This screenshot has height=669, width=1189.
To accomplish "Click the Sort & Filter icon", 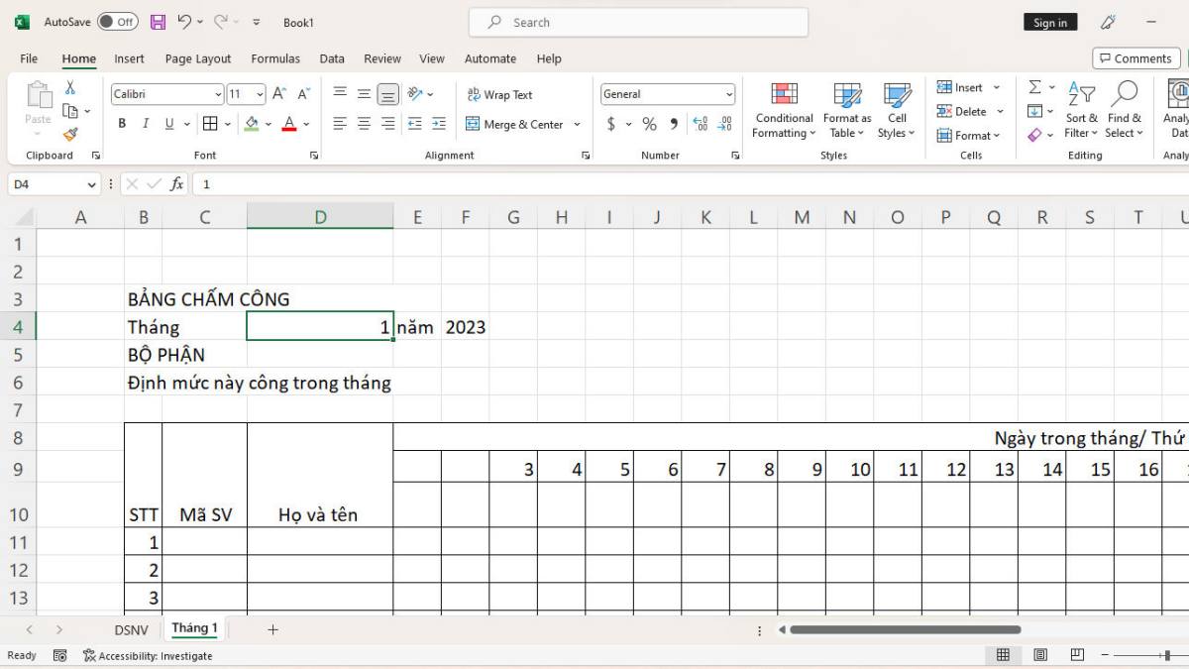I will [x=1080, y=109].
